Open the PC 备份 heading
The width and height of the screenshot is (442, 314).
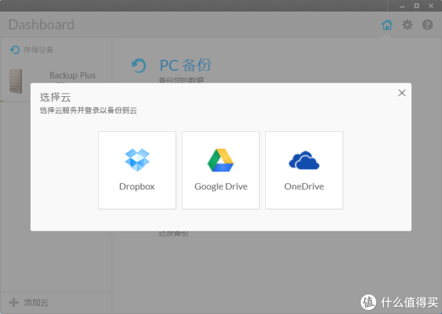click(185, 65)
